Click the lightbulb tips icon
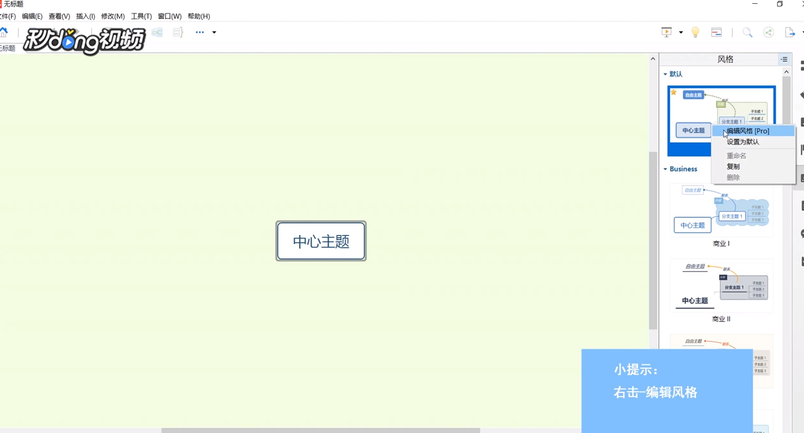The height and width of the screenshot is (433, 804). point(695,32)
